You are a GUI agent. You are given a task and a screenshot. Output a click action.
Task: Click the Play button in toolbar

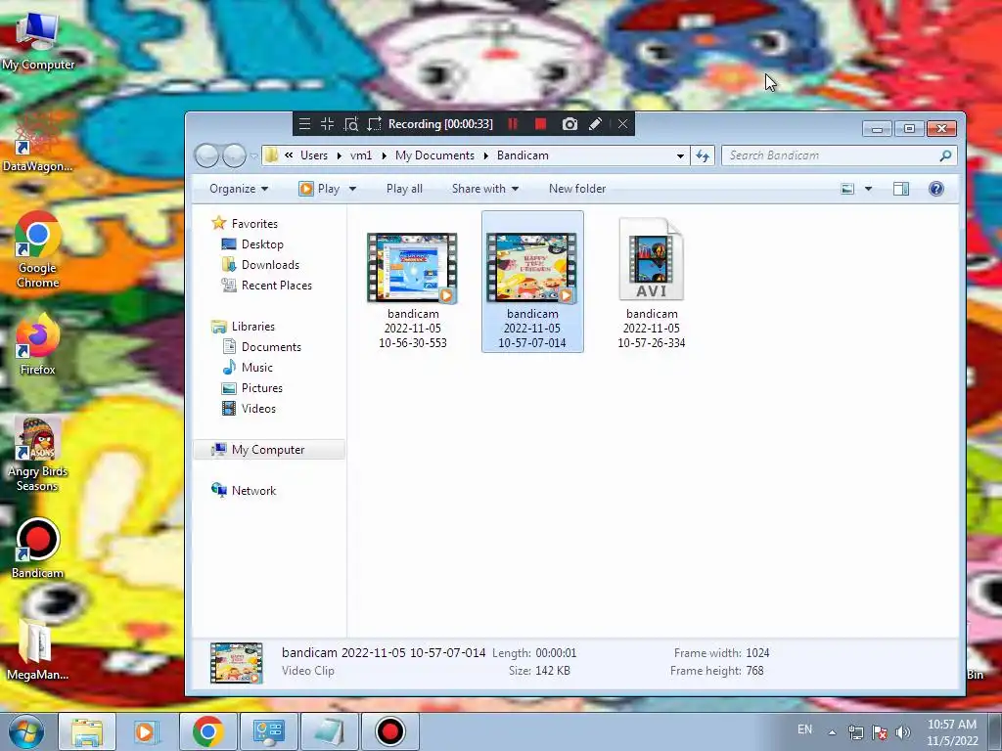point(320,189)
